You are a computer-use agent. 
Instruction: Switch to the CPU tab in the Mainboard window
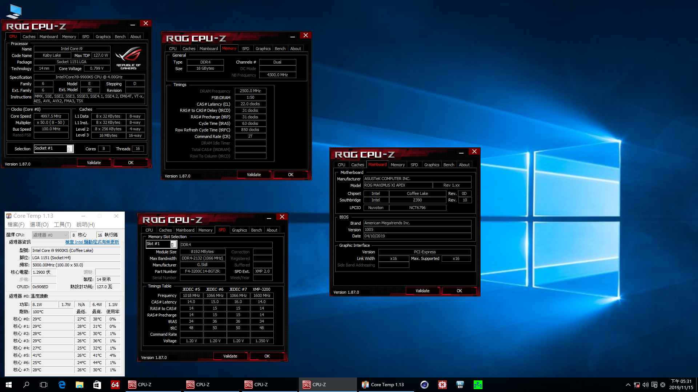tap(341, 165)
